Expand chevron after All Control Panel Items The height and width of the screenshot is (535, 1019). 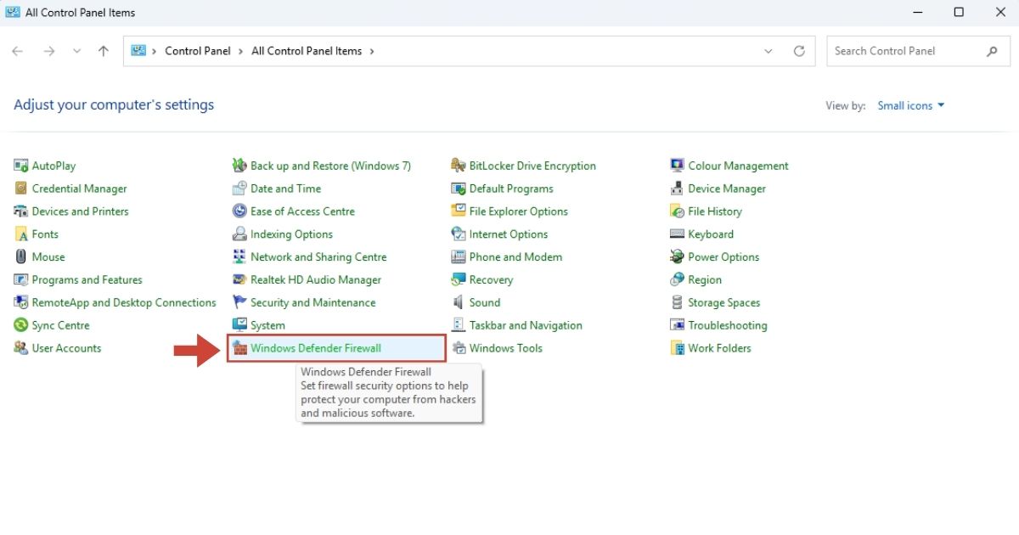coord(372,51)
